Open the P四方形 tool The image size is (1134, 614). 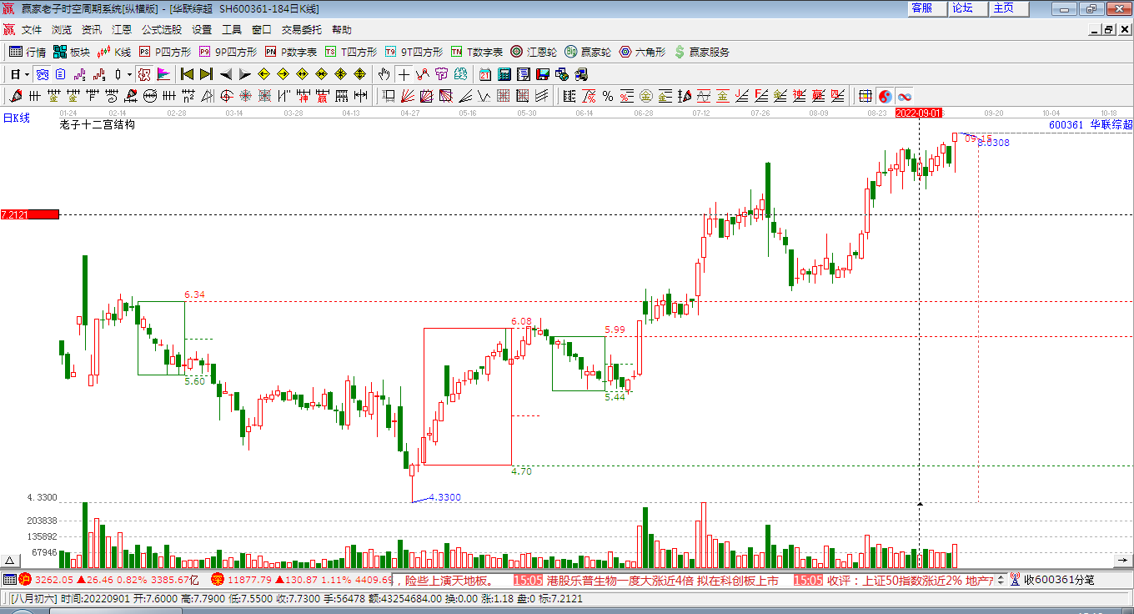164,52
